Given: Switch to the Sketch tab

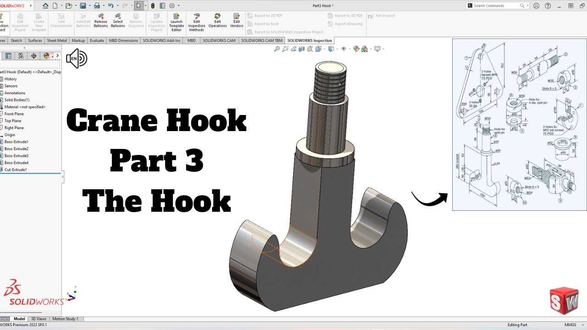Looking at the screenshot, I should point(17,40).
